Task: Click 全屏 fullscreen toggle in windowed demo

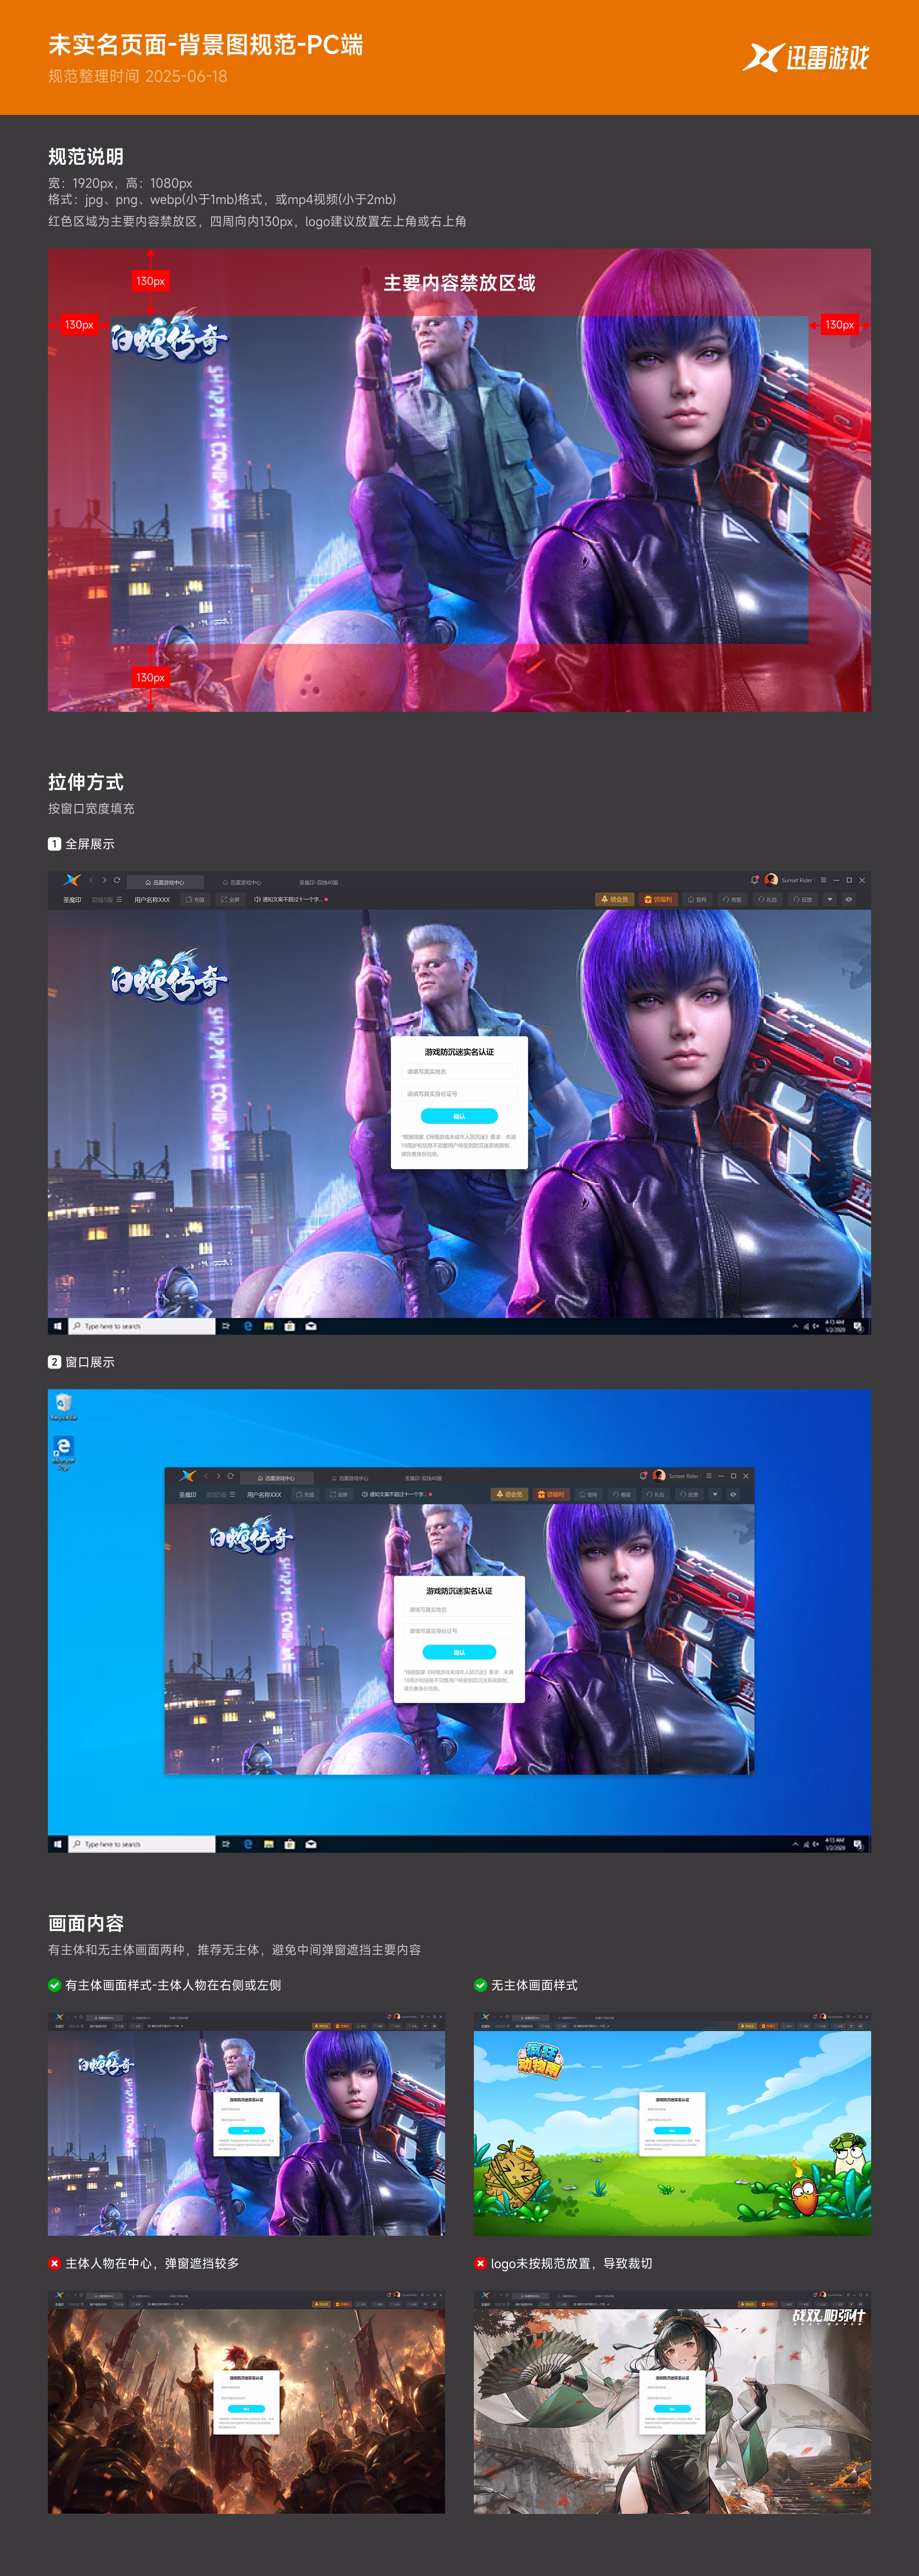Action: point(338,1494)
